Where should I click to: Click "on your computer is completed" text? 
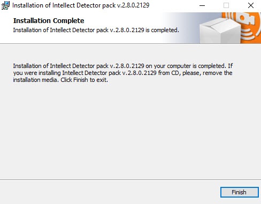tap(186, 66)
